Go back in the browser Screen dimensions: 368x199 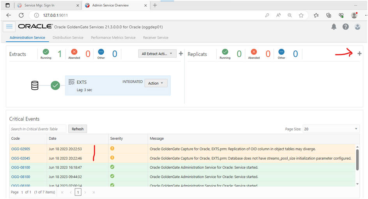click(9, 15)
